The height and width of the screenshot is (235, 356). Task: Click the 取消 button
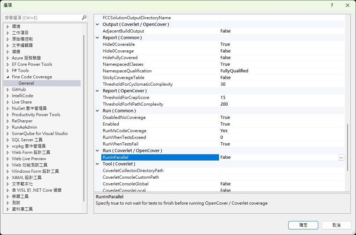[336, 225]
